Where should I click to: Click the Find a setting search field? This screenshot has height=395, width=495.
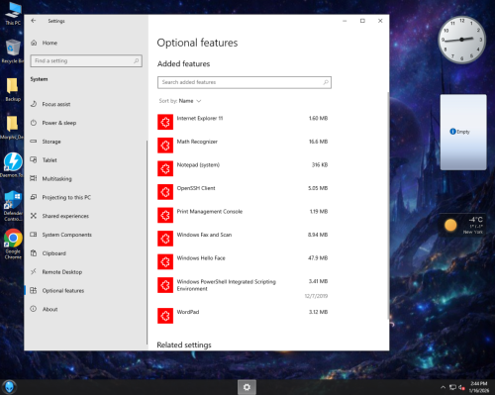pyautogui.click(x=86, y=60)
